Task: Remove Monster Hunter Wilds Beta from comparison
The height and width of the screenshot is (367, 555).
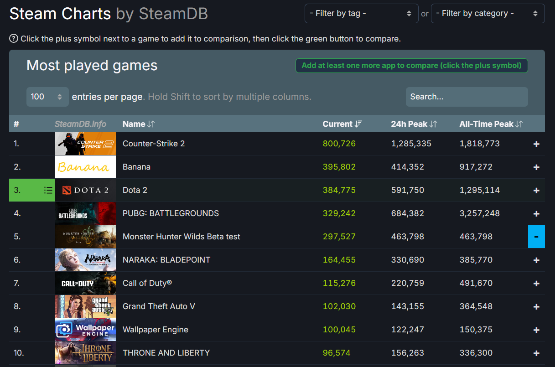Action: point(536,236)
